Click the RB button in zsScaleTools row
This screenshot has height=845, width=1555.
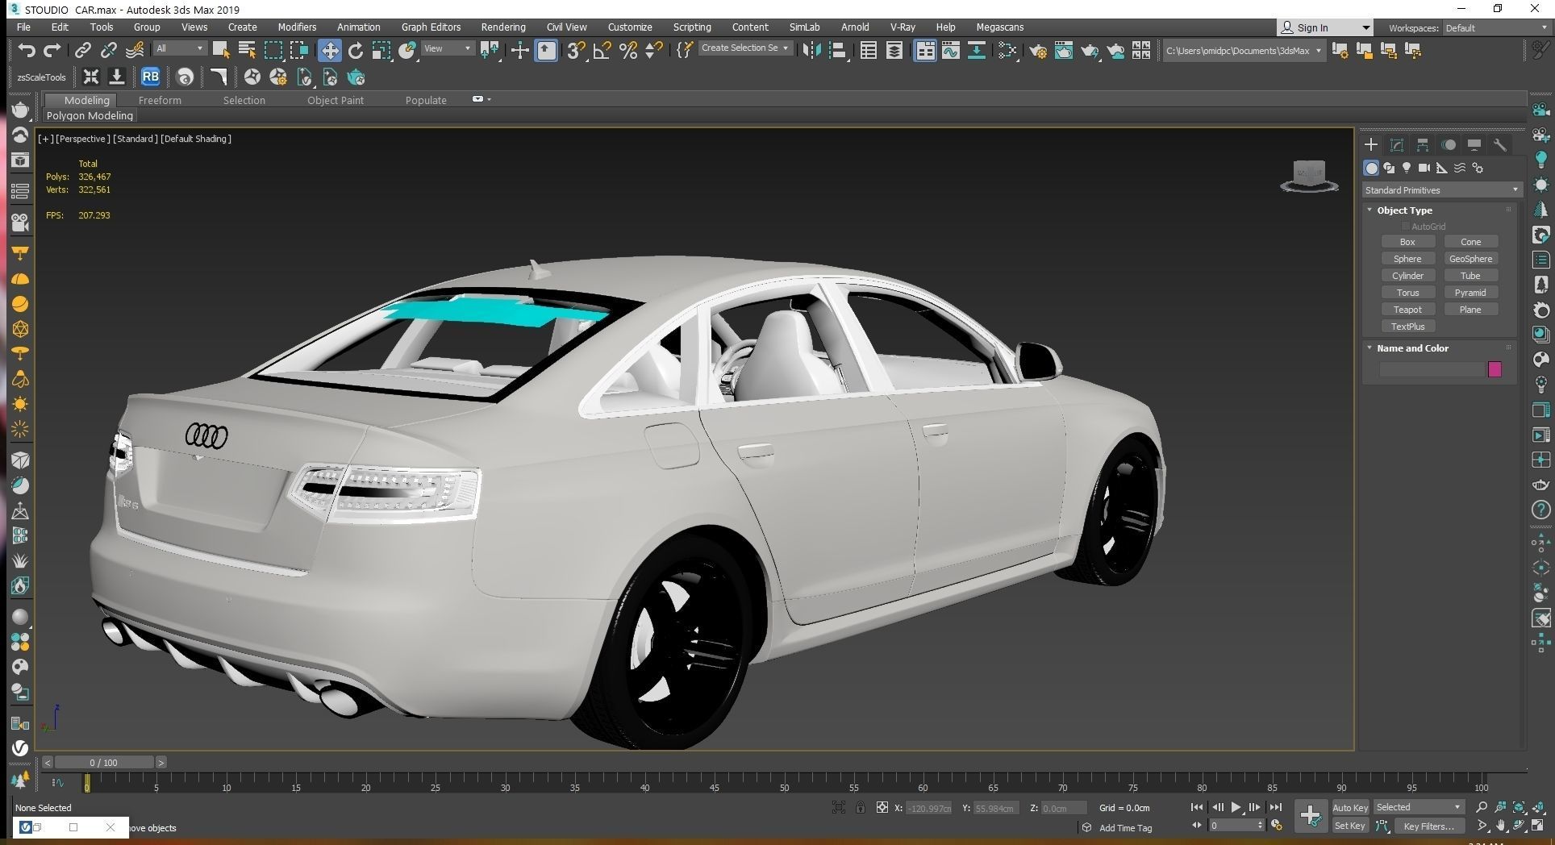(x=150, y=77)
